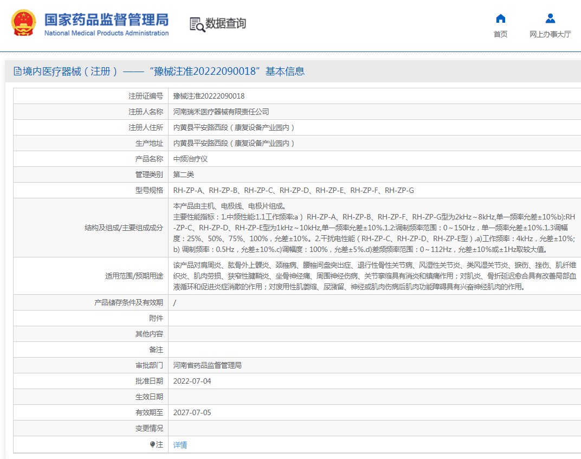This screenshot has width=581, height=459.
Task: Click the national emblem logo
Action: coord(23,23)
